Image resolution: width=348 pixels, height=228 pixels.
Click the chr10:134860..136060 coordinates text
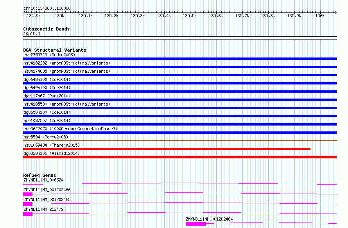click(x=47, y=8)
